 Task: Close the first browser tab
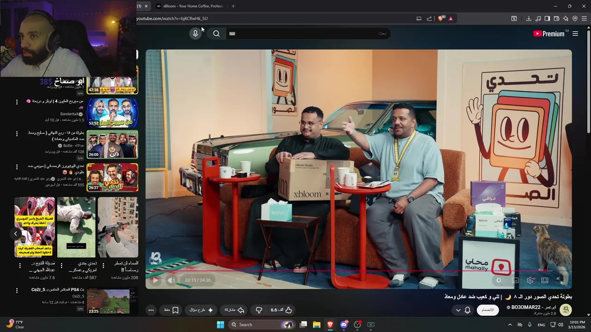click(x=146, y=6)
